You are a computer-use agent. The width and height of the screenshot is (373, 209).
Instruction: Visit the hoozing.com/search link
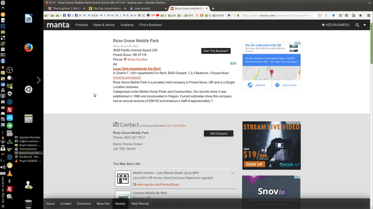(x=127, y=78)
